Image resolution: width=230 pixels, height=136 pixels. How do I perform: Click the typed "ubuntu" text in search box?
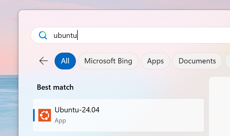[x=65, y=36]
